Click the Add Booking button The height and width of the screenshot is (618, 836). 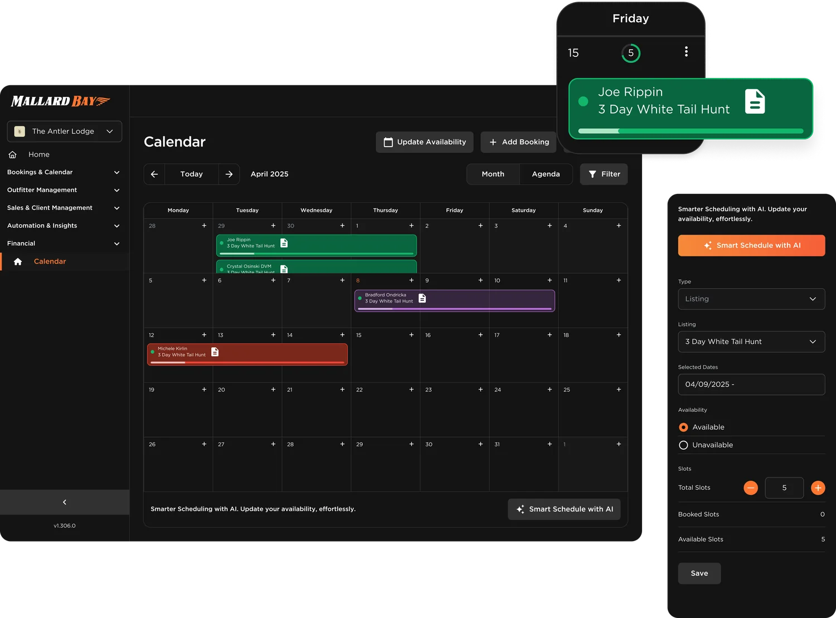click(x=519, y=142)
